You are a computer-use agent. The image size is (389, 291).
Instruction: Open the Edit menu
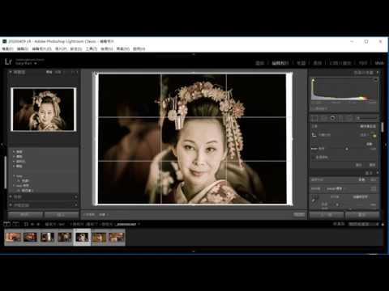(23, 48)
